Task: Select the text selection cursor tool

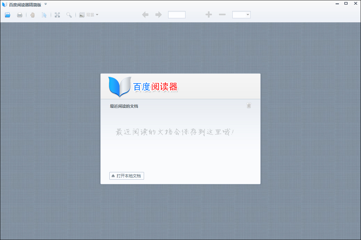Action: (44, 15)
